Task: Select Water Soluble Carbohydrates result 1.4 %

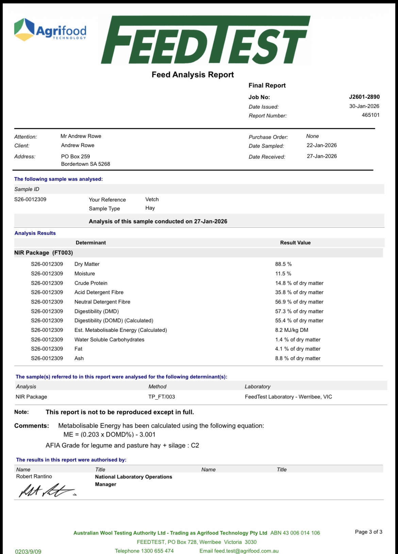Action: pos(298,340)
